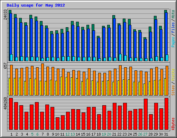Click x-axis day label "28"
This screenshot has width=177, height=138.
150,134
